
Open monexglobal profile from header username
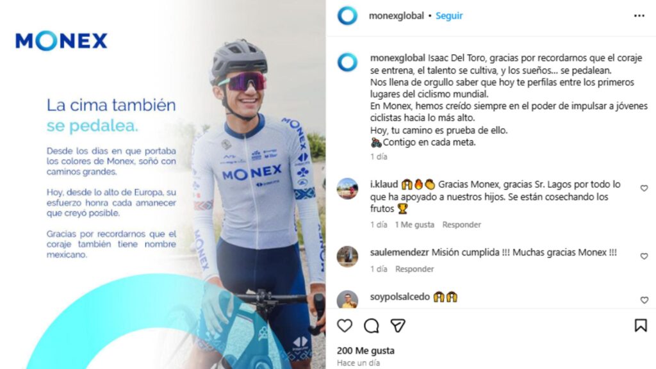click(x=396, y=16)
